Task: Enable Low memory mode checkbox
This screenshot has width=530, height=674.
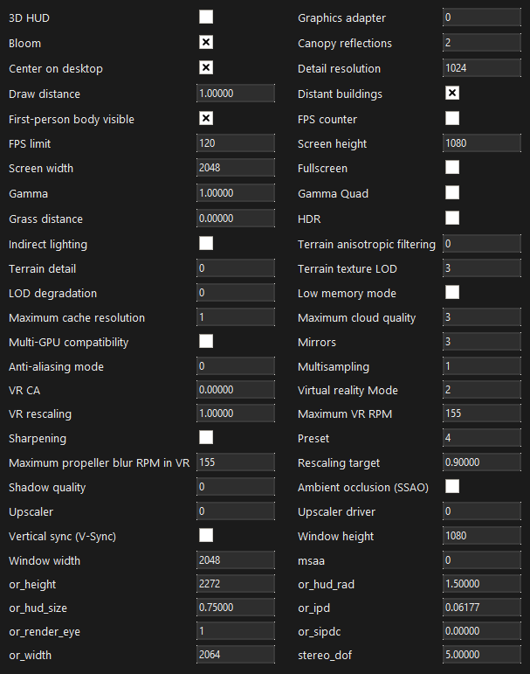Action: 452,292
